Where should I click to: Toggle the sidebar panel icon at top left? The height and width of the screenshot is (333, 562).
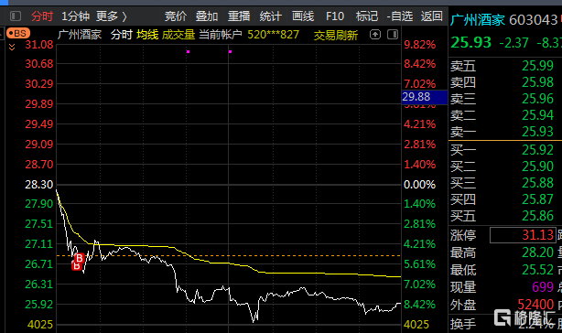tap(16, 16)
